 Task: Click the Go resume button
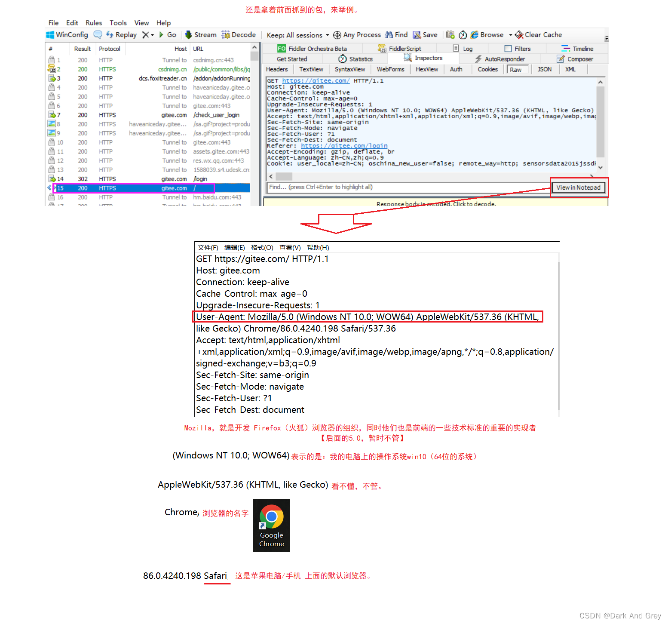[168, 35]
